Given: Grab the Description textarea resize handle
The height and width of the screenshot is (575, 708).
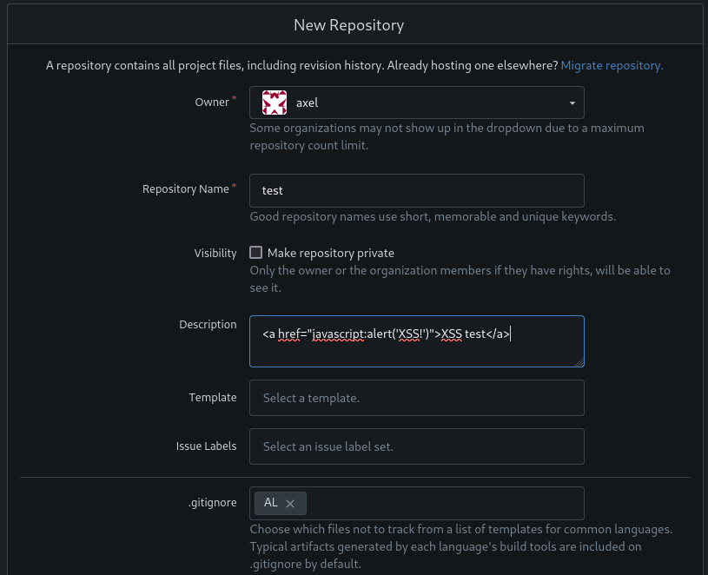Looking at the screenshot, I should 579,361.
